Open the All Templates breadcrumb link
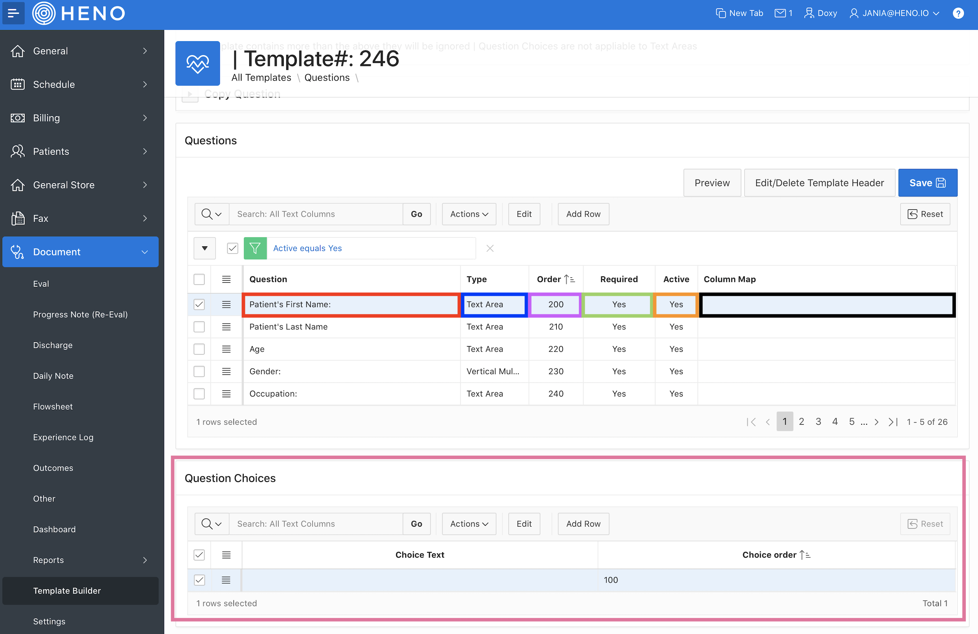This screenshot has width=978, height=634. coord(261,78)
